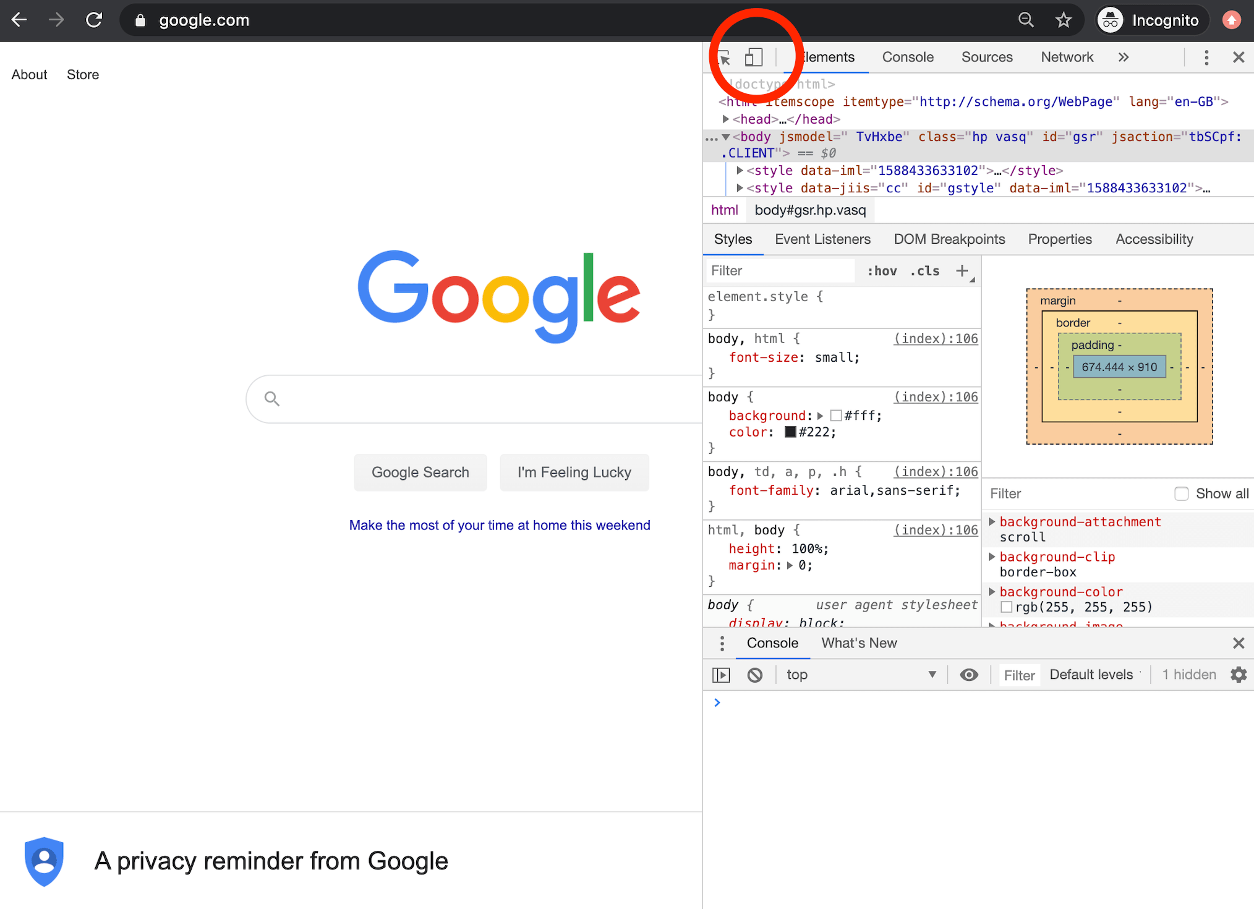This screenshot has height=909, width=1254.
Task: Open console settings gear icon
Action: [1238, 675]
